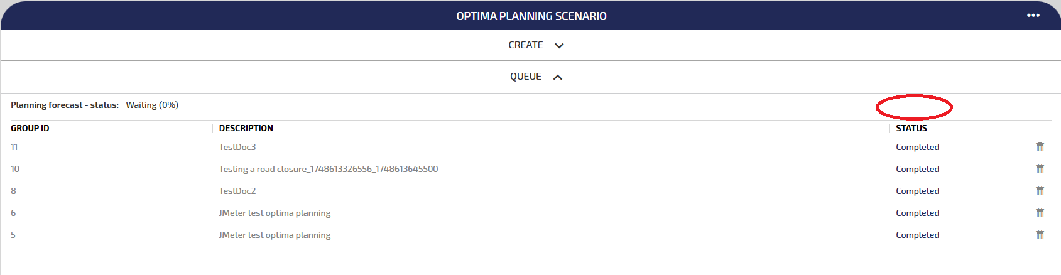The width and height of the screenshot is (1061, 275).
Task: Open Completed status link for TestDoc3
Action: 917,147
